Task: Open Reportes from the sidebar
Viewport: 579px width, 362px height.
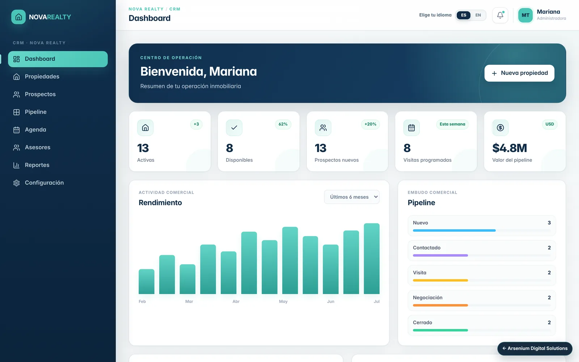Action: click(x=58, y=165)
